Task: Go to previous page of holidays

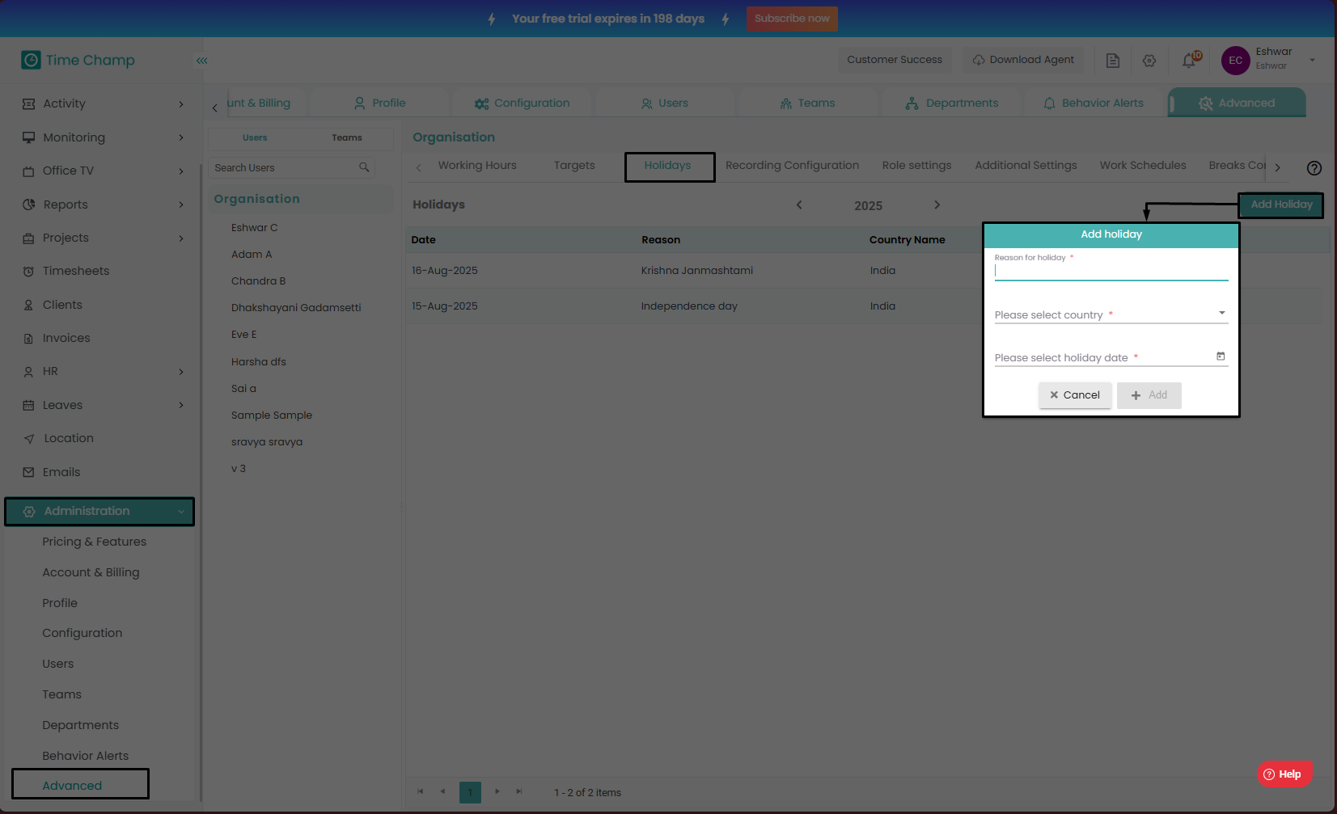Action: [442, 791]
